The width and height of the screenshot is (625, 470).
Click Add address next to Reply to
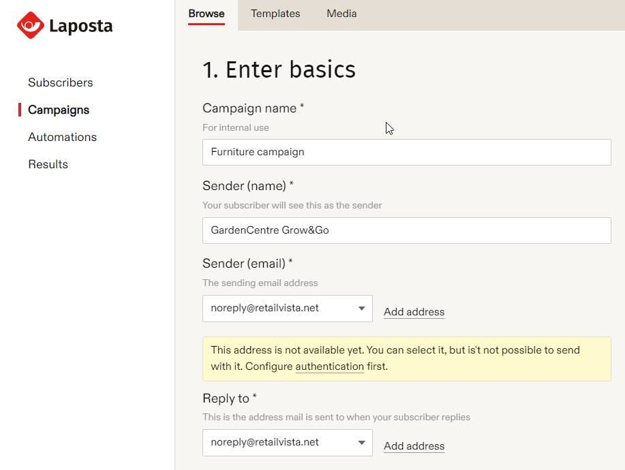[x=414, y=446]
